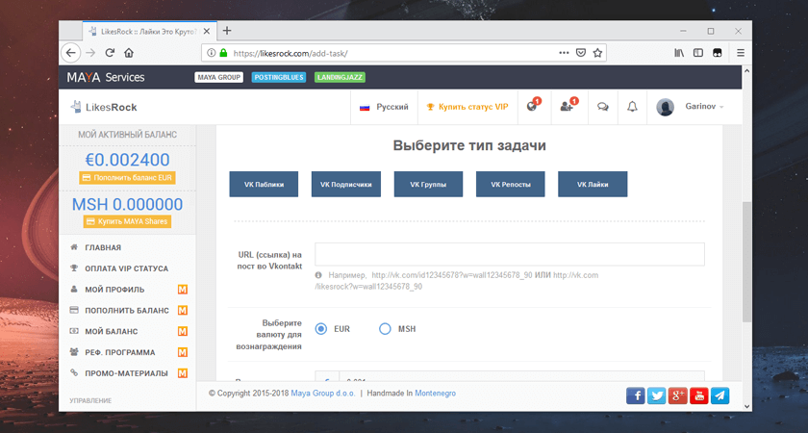Screen dimensions: 808x433
Task: Open the browser home page
Action: [129, 53]
